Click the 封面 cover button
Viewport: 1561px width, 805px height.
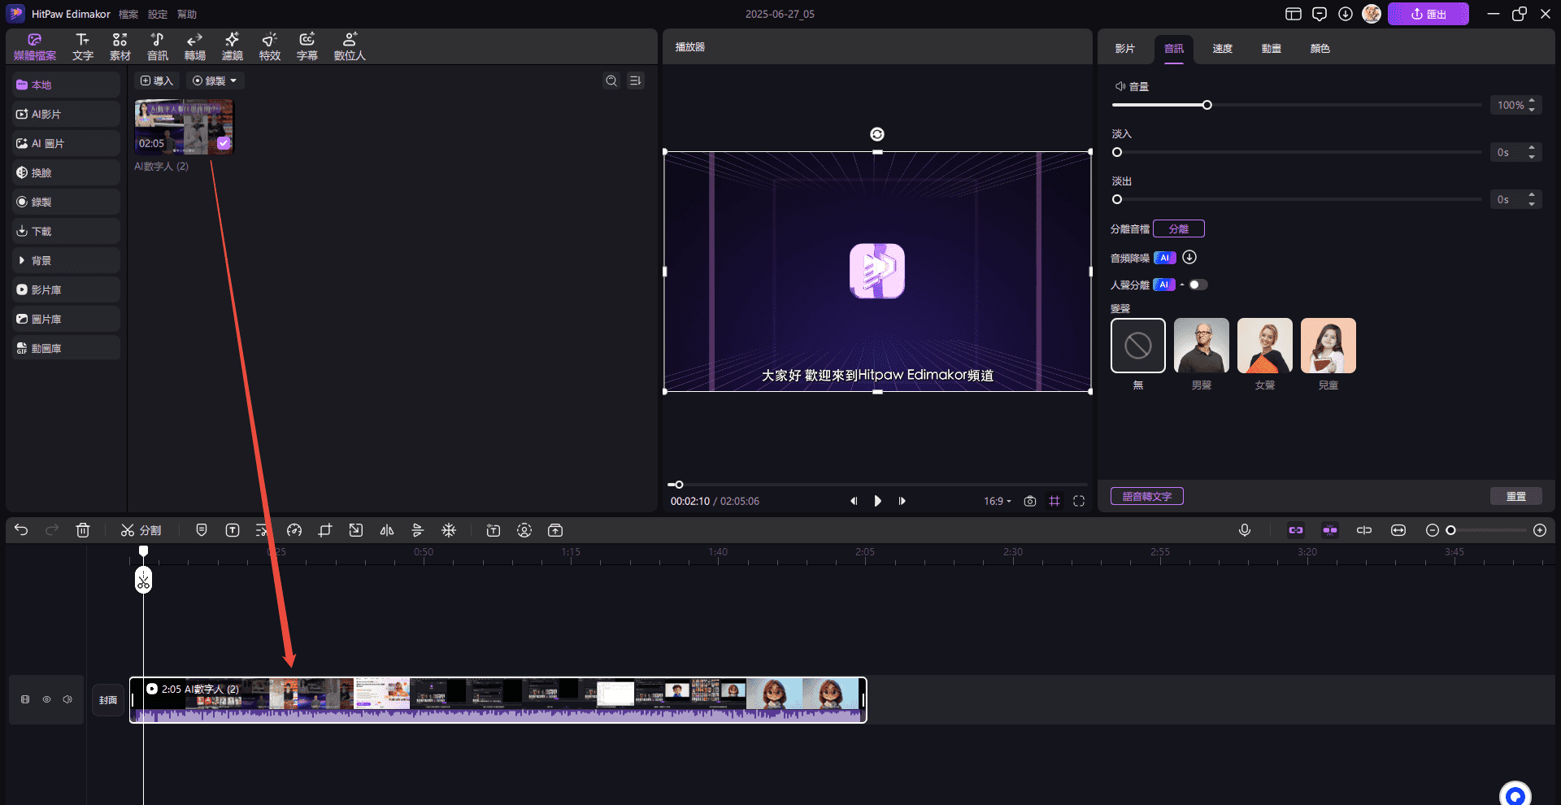point(108,699)
